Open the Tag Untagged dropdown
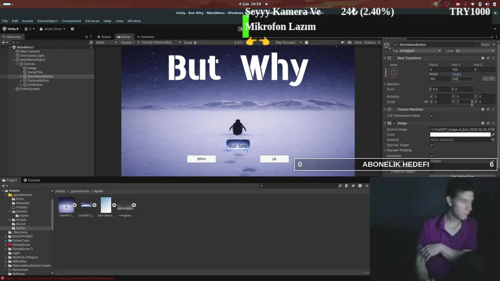 420,51
